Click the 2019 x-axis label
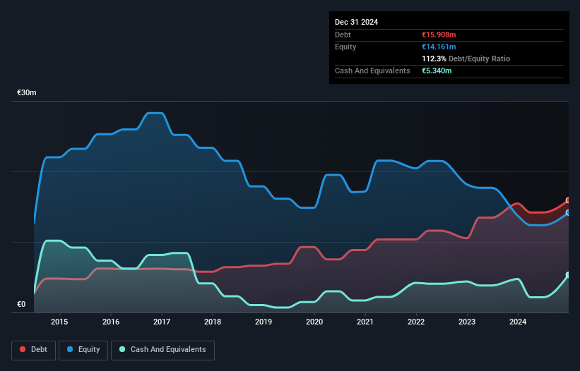This screenshot has width=580, height=371. click(264, 322)
